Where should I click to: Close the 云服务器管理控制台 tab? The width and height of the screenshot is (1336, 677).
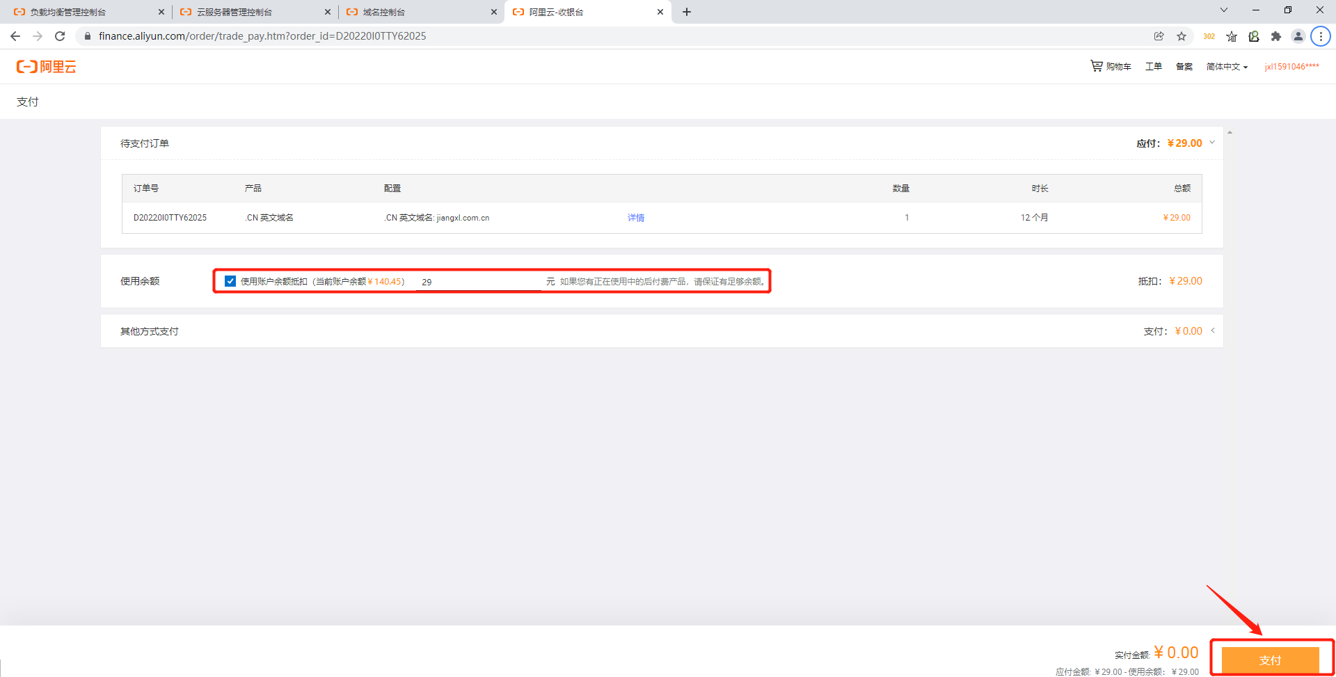point(328,12)
